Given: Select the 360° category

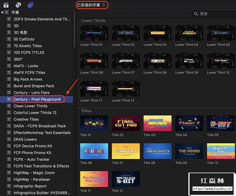Looking at the screenshot, I should point(37,59).
